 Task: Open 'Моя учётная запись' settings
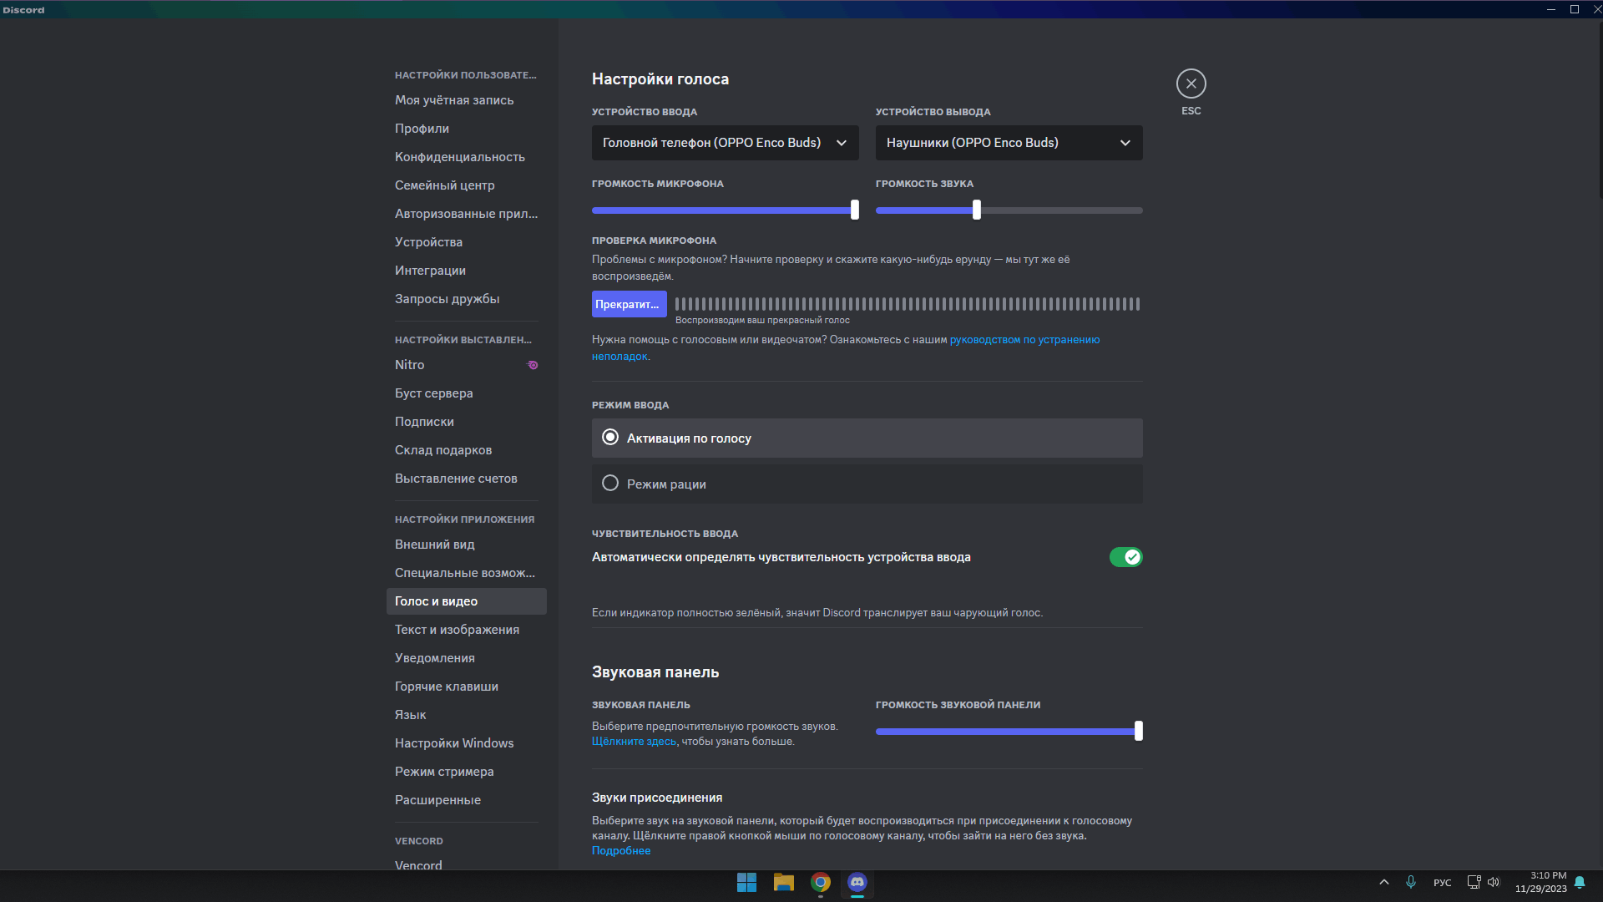pos(466,100)
